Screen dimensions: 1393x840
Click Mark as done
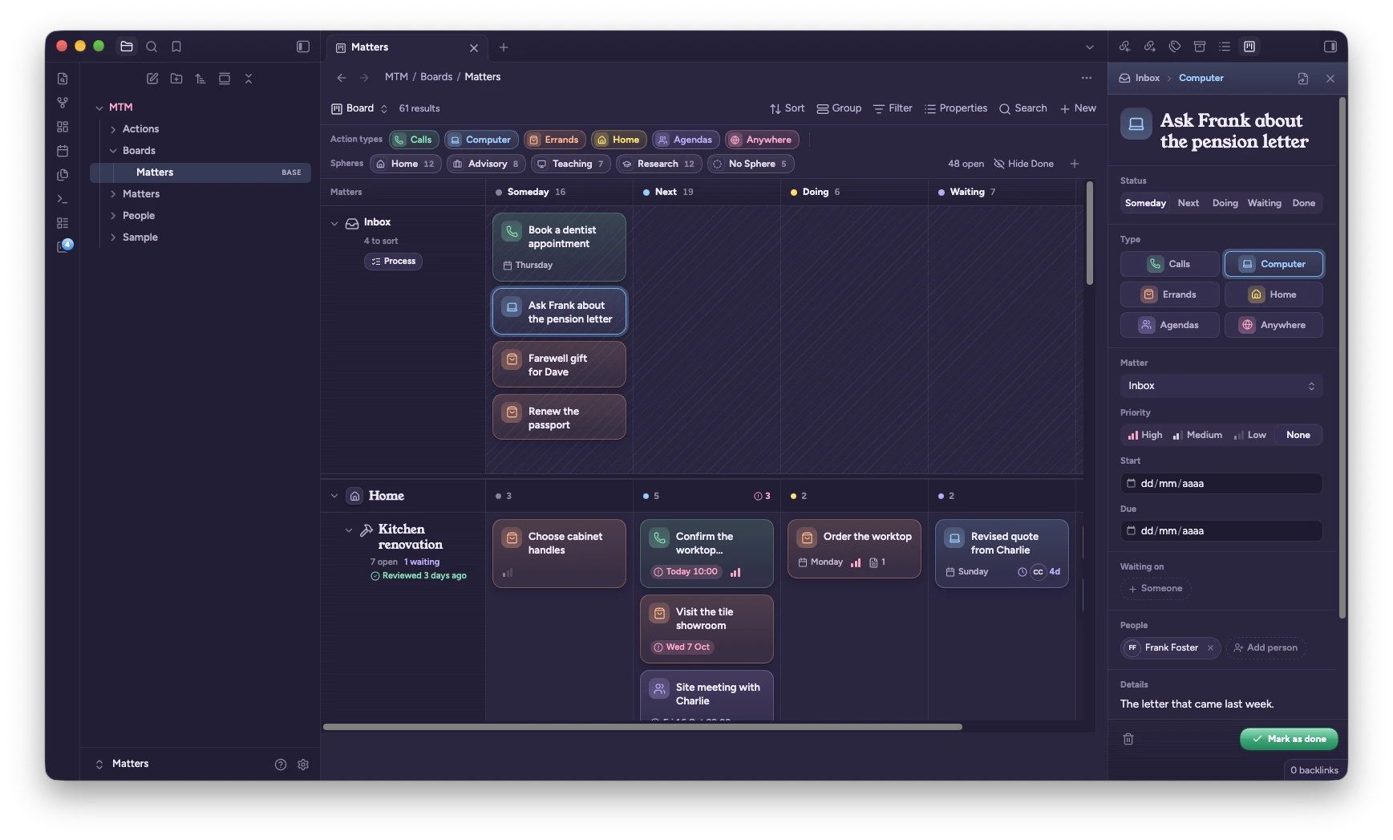pos(1289,739)
